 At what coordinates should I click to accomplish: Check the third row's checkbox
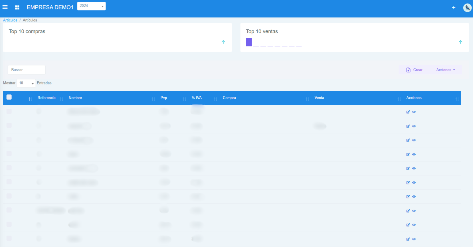click(9, 139)
